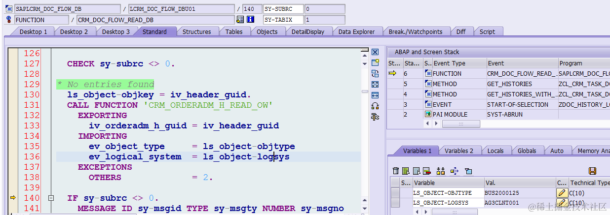Click the Val. column header

click(x=520, y=183)
